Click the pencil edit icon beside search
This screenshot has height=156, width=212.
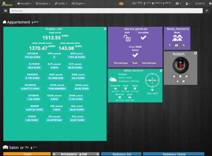coord(207,11)
